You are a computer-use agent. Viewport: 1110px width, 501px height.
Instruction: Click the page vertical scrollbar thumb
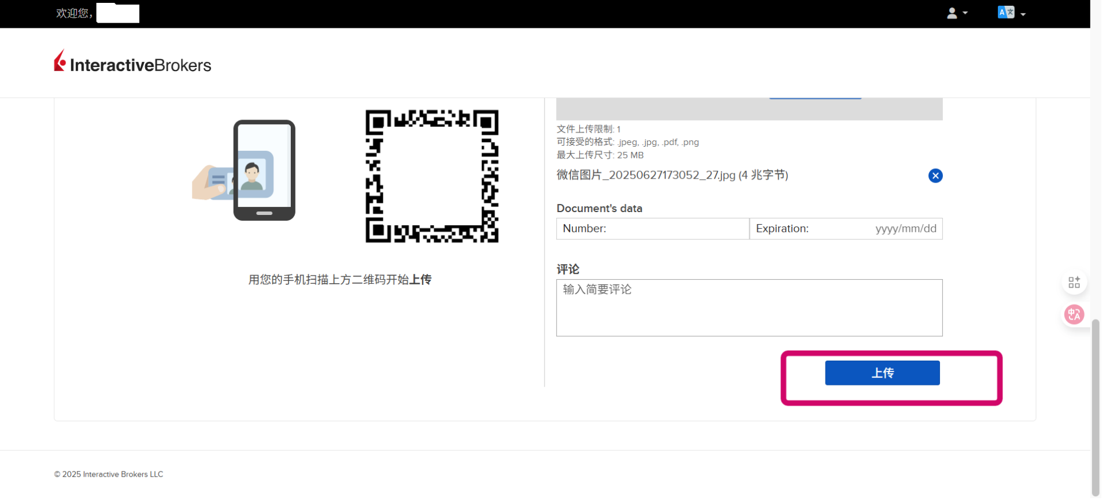click(x=1096, y=407)
